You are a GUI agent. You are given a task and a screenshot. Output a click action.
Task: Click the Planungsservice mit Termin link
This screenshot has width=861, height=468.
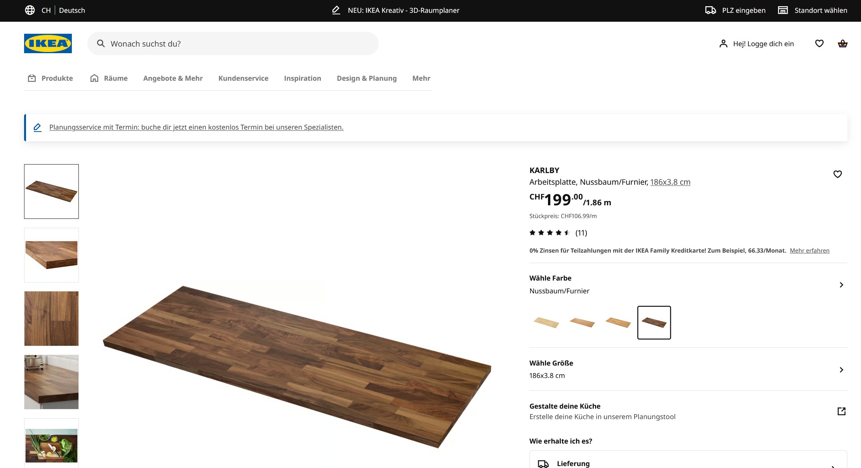tap(196, 127)
